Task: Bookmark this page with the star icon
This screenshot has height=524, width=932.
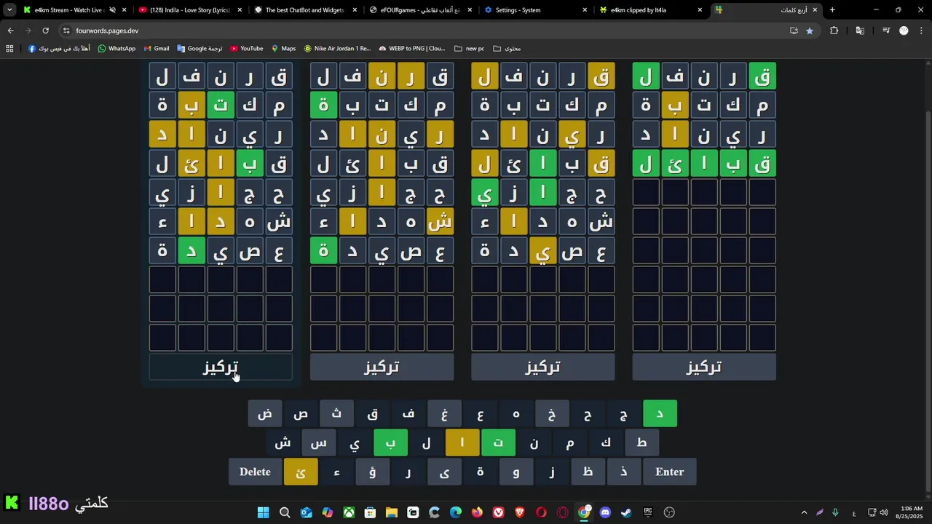Action: [x=810, y=31]
